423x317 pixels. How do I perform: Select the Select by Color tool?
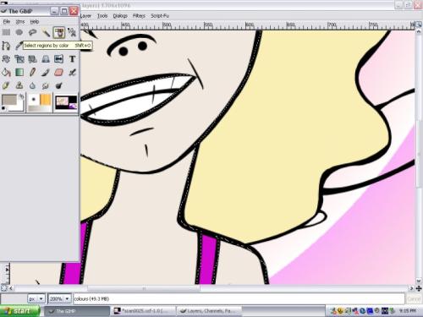click(58, 32)
